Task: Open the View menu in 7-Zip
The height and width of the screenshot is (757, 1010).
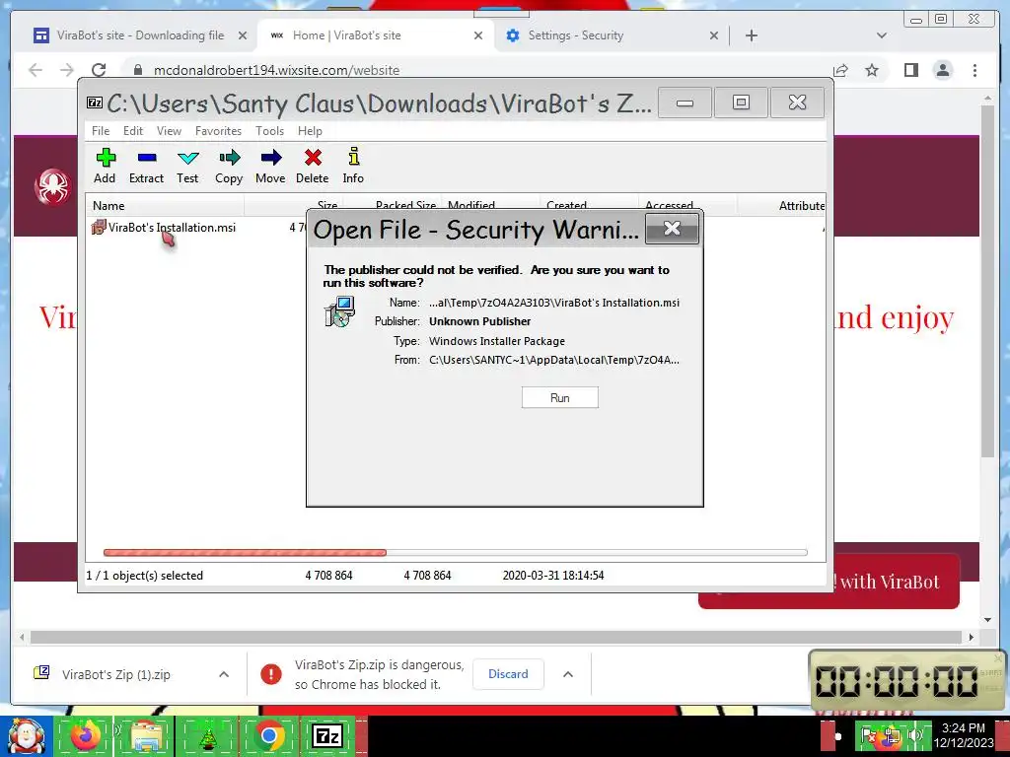Action: [x=169, y=131]
